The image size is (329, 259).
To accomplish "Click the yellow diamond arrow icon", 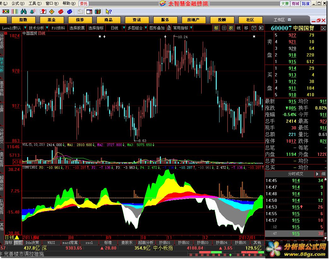I will click(52, 12).
